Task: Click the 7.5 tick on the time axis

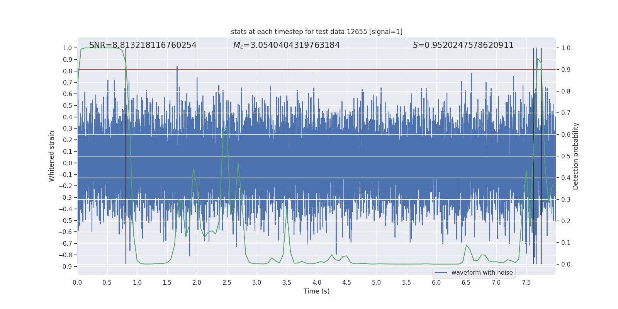Action: point(526,282)
